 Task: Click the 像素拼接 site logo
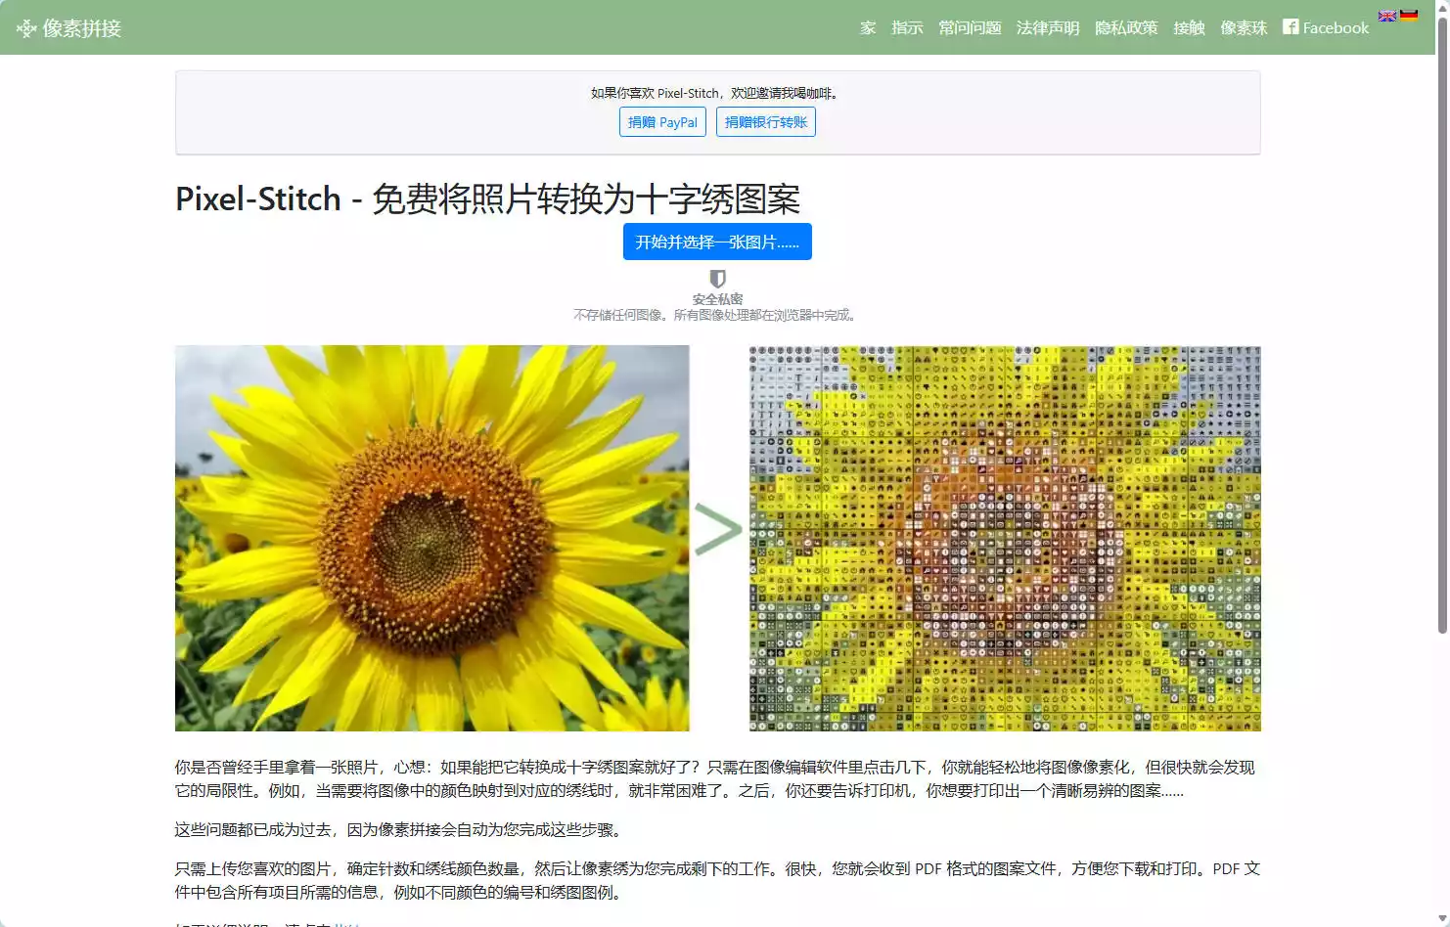pyautogui.click(x=68, y=28)
